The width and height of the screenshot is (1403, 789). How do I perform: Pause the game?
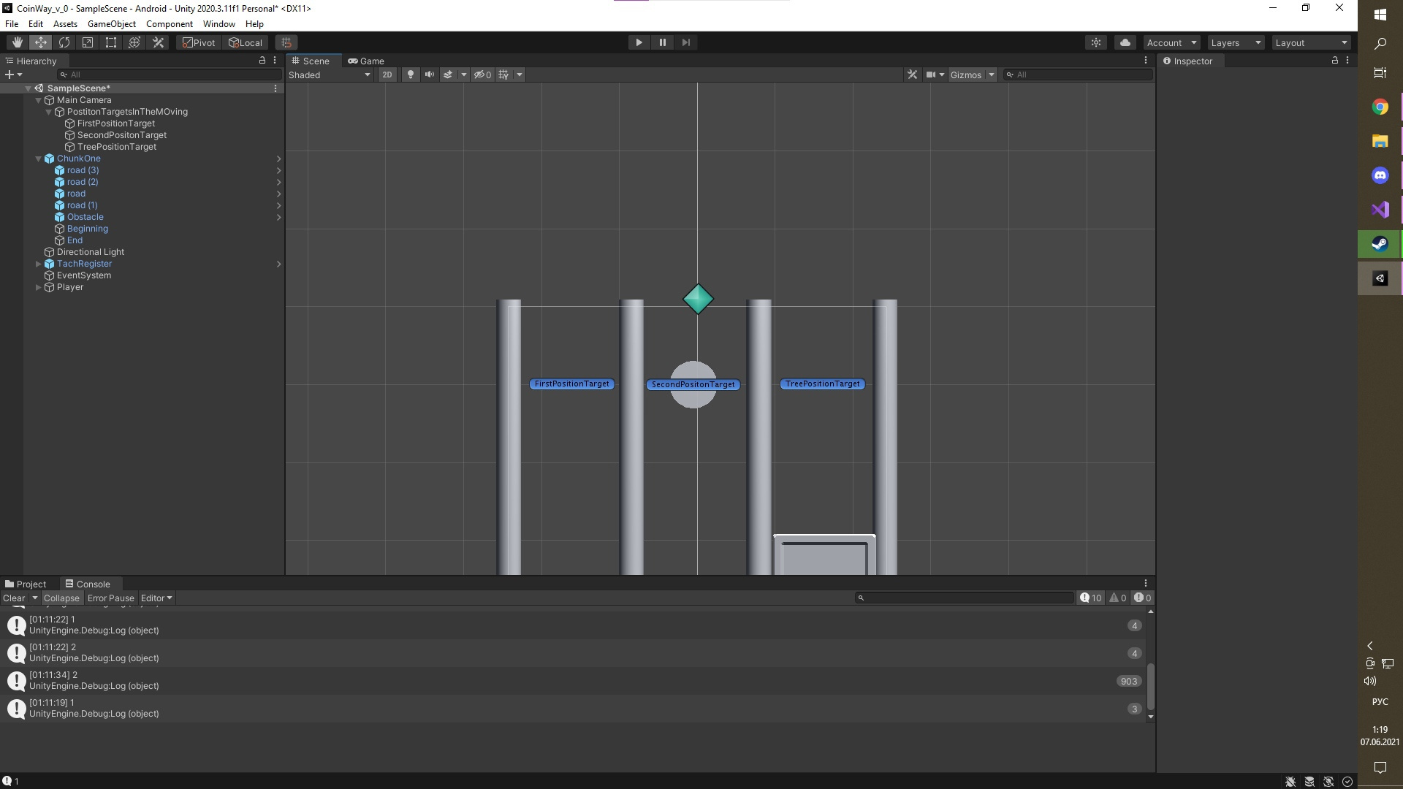click(x=662, y=42)
